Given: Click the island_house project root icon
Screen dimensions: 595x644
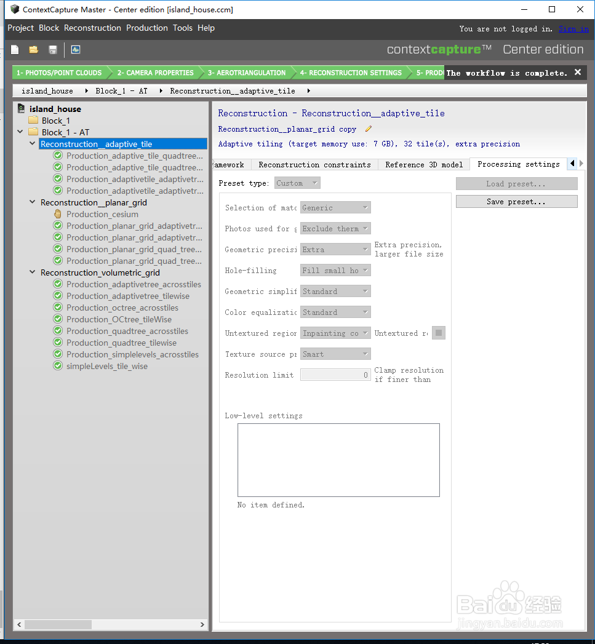Looking at the screenshot, I should coord(22,109).
